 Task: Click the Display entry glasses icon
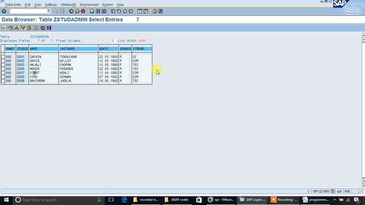(x=4, y=28)
